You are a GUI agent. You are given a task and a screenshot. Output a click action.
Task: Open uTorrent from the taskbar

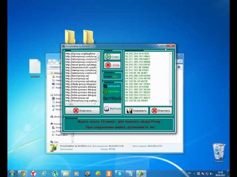coord(55,174)
